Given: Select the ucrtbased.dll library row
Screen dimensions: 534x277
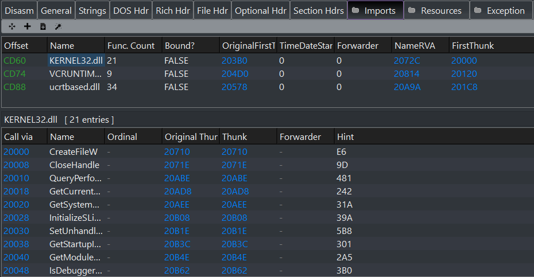Looking at the screenshot, I should click(x=268, y=87).
